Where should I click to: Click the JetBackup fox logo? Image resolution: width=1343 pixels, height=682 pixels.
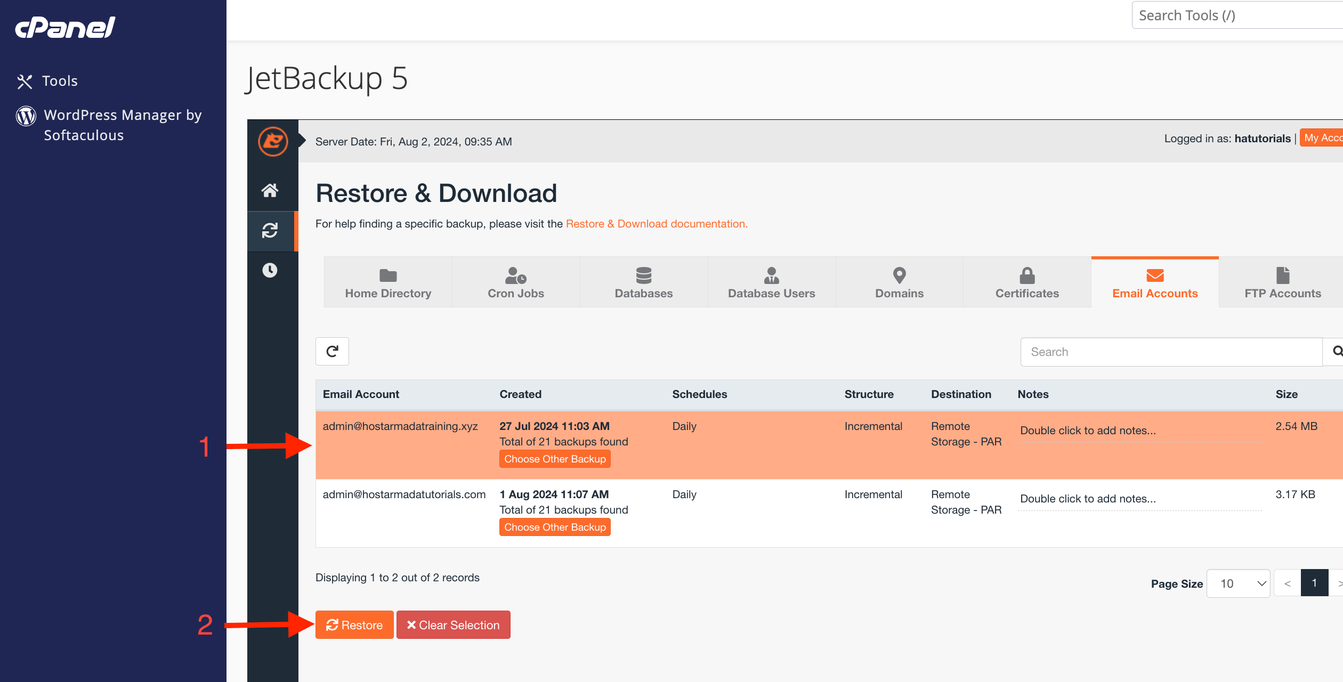click(273, 141)
